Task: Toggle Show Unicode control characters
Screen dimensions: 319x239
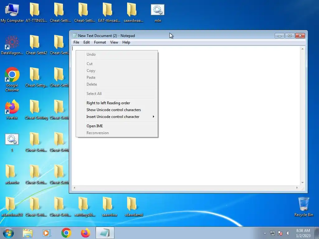Action: [x=117, y=110]
